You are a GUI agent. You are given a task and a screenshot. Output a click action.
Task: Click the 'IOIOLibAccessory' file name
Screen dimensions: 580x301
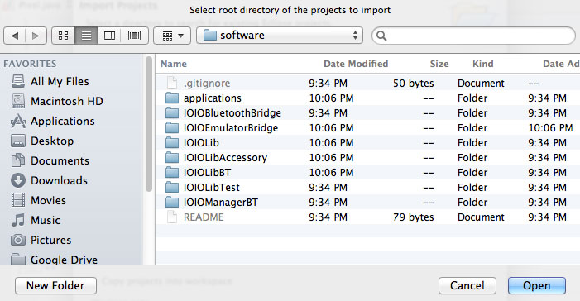click(225, 158)
